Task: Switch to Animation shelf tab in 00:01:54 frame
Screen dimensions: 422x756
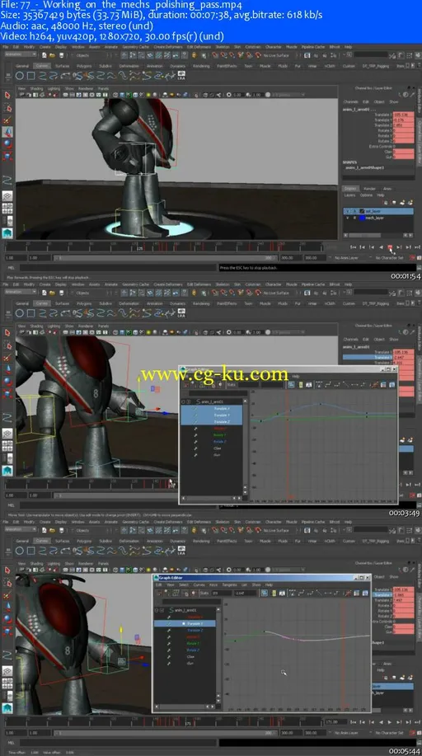Action: 155,66
